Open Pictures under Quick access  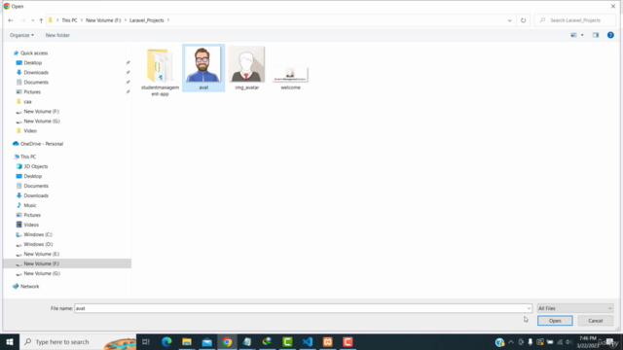32,91
